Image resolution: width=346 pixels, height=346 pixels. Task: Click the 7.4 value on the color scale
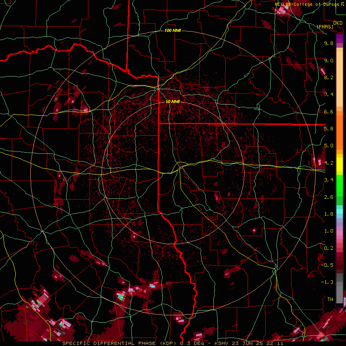[329, 95]
